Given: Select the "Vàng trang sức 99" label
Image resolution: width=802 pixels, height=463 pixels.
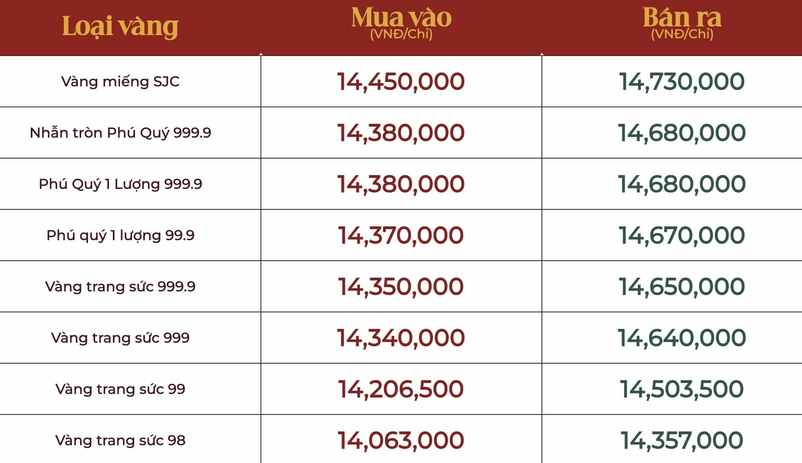Looking at the screenshot, I should click(120, 389).
